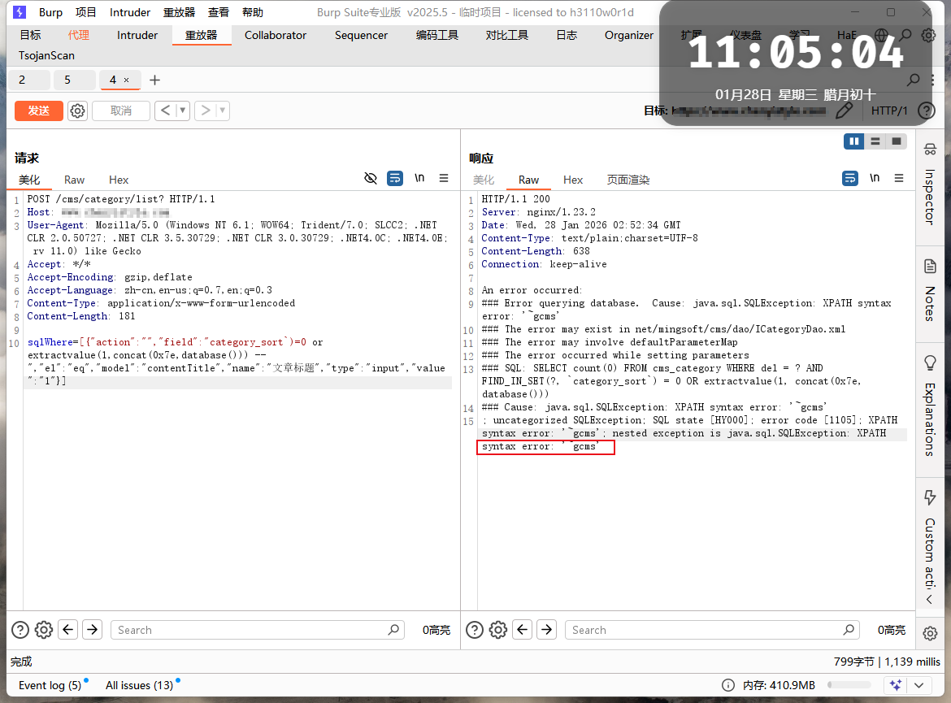
Task: Toggle request line wrap button
Action: pyautogui.click(x=395, y=178)
